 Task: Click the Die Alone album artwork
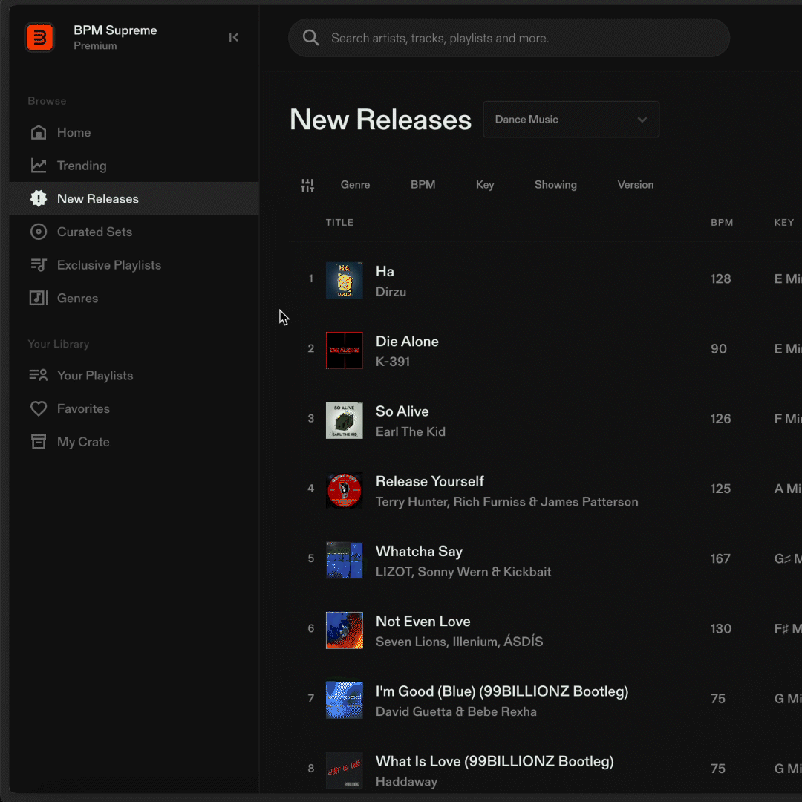[345, 351]
